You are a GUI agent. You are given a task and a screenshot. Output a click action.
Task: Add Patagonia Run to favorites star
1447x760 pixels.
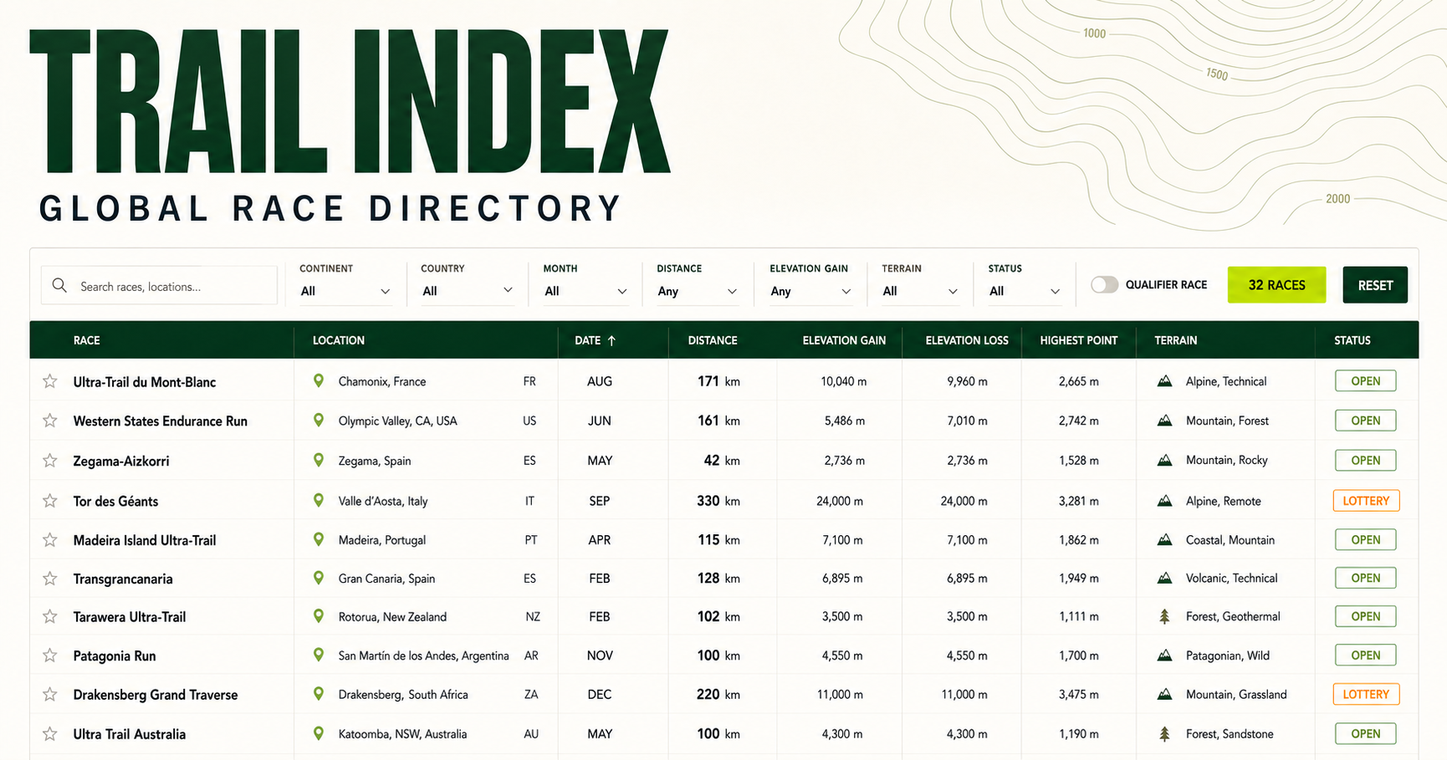pyautogui.click(x=50, y=655)
